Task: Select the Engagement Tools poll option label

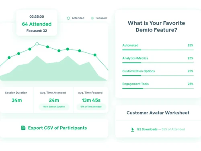Action: 135,84
